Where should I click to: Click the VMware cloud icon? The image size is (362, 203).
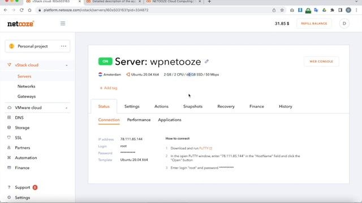[x=9, y=108]
